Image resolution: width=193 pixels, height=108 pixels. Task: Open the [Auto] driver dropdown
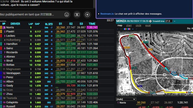(x=126, y=99)
